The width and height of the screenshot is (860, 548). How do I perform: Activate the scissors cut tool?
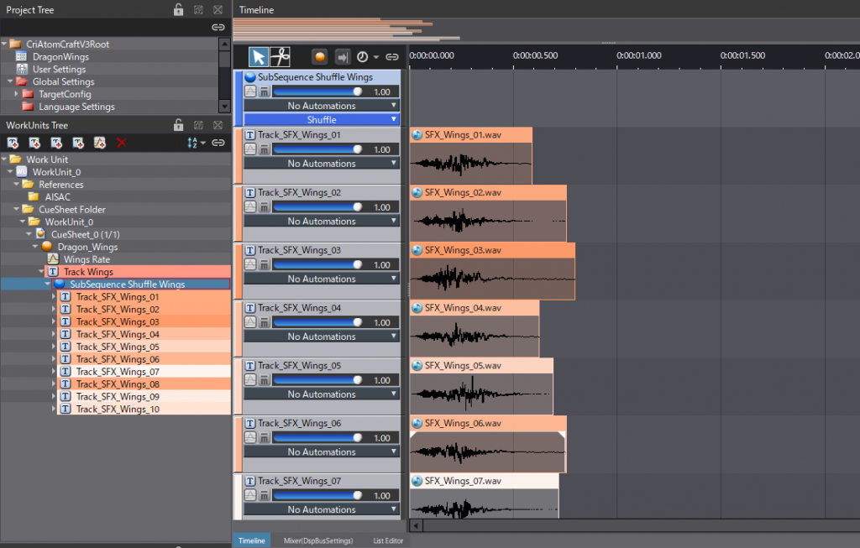pos(281,56)
